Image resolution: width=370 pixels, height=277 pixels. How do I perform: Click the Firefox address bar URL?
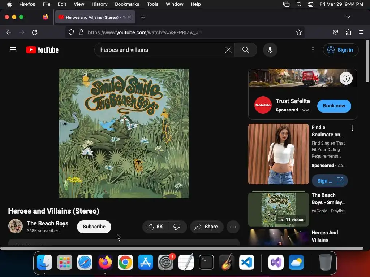pos(145,32)
